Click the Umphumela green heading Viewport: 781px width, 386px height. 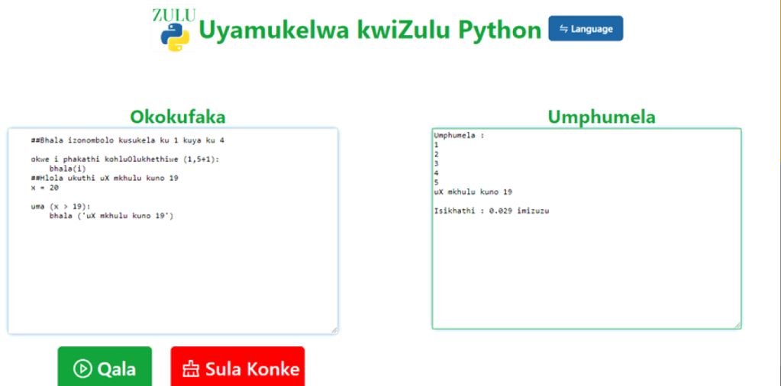click(602, 117)
